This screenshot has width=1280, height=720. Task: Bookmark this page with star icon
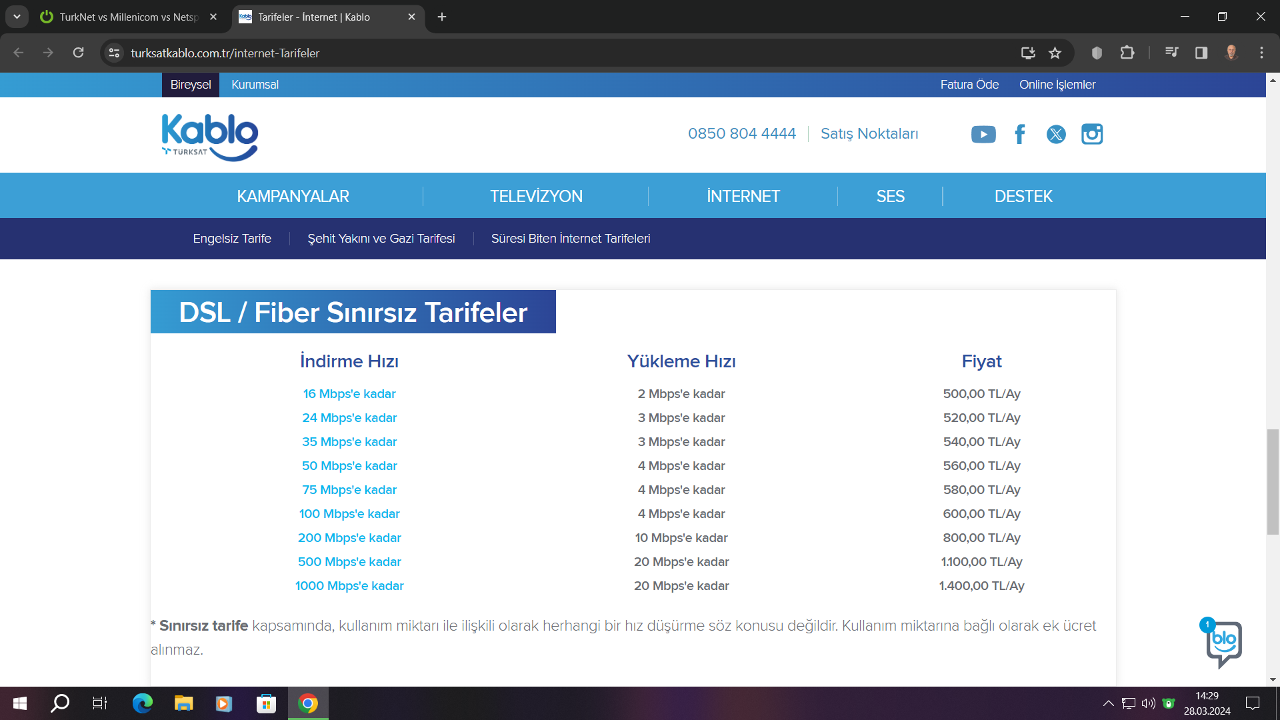[1055, 53]
